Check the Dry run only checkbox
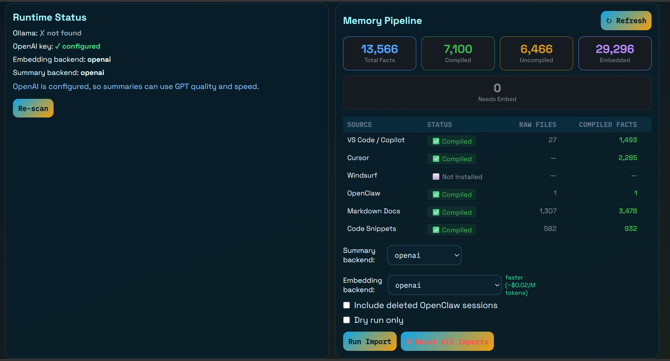 (346, 320)
